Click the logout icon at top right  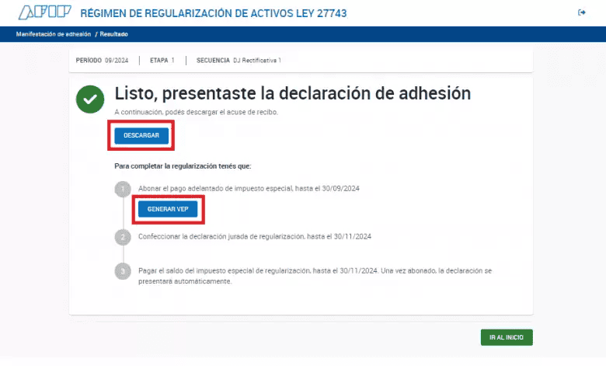[x=582, y=12]
